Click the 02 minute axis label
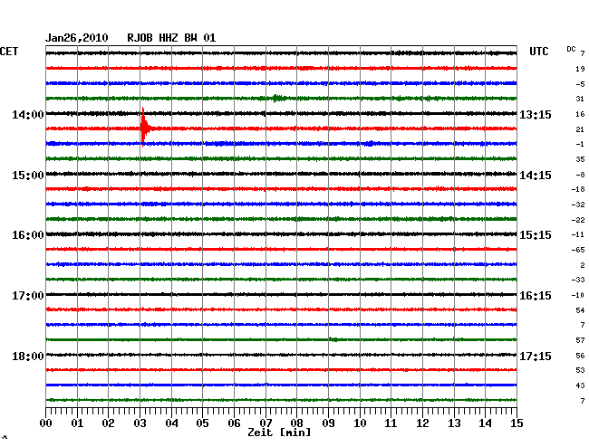This screenshot has height=447, width=589. (108, 423)
